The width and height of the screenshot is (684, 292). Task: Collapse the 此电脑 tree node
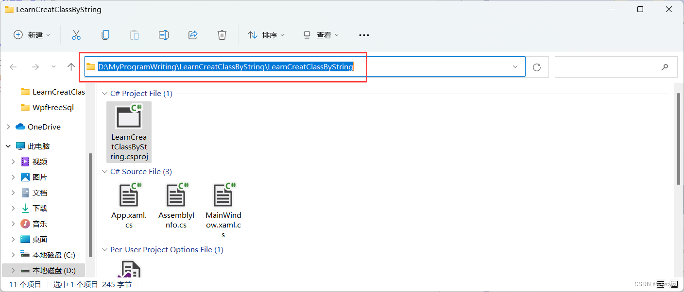coord(8,146)
